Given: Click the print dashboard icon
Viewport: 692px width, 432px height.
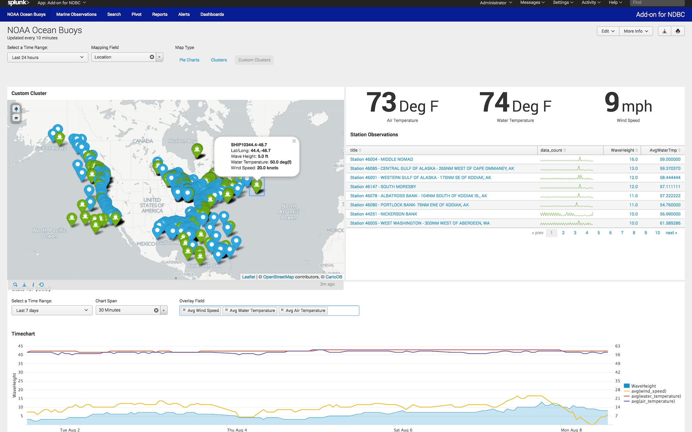Looking at the screenshot, I should (678, 31).
